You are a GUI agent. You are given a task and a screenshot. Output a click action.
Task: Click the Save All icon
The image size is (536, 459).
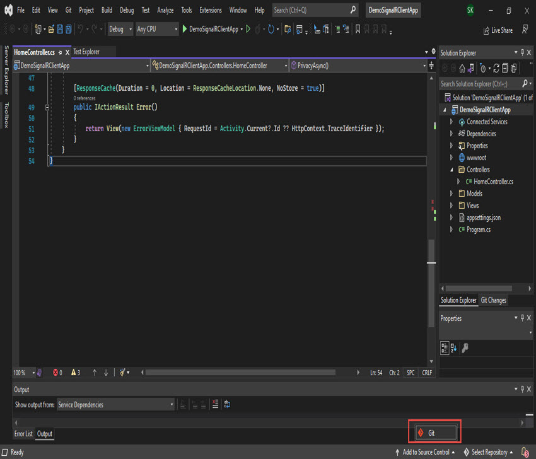[x=67, y=28]
